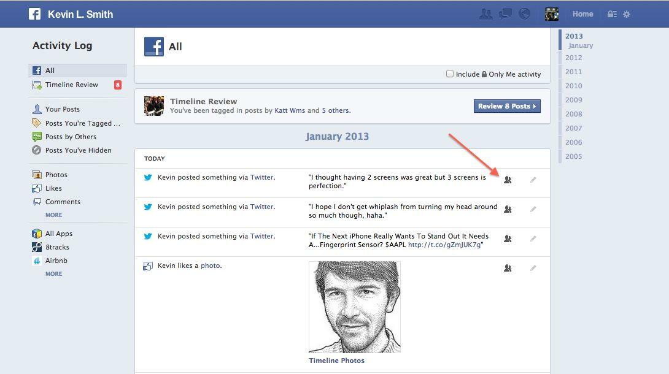Image resolution: width=669 pixels, height=374 pixels.
Task: Jump to 2012 in timeline navigator
Action: click(573, 58)
